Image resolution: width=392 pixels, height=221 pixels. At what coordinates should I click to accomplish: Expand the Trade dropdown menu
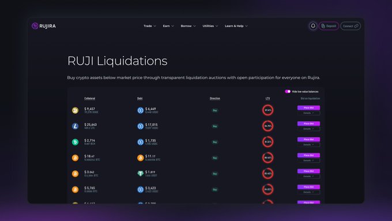point(149,26)
